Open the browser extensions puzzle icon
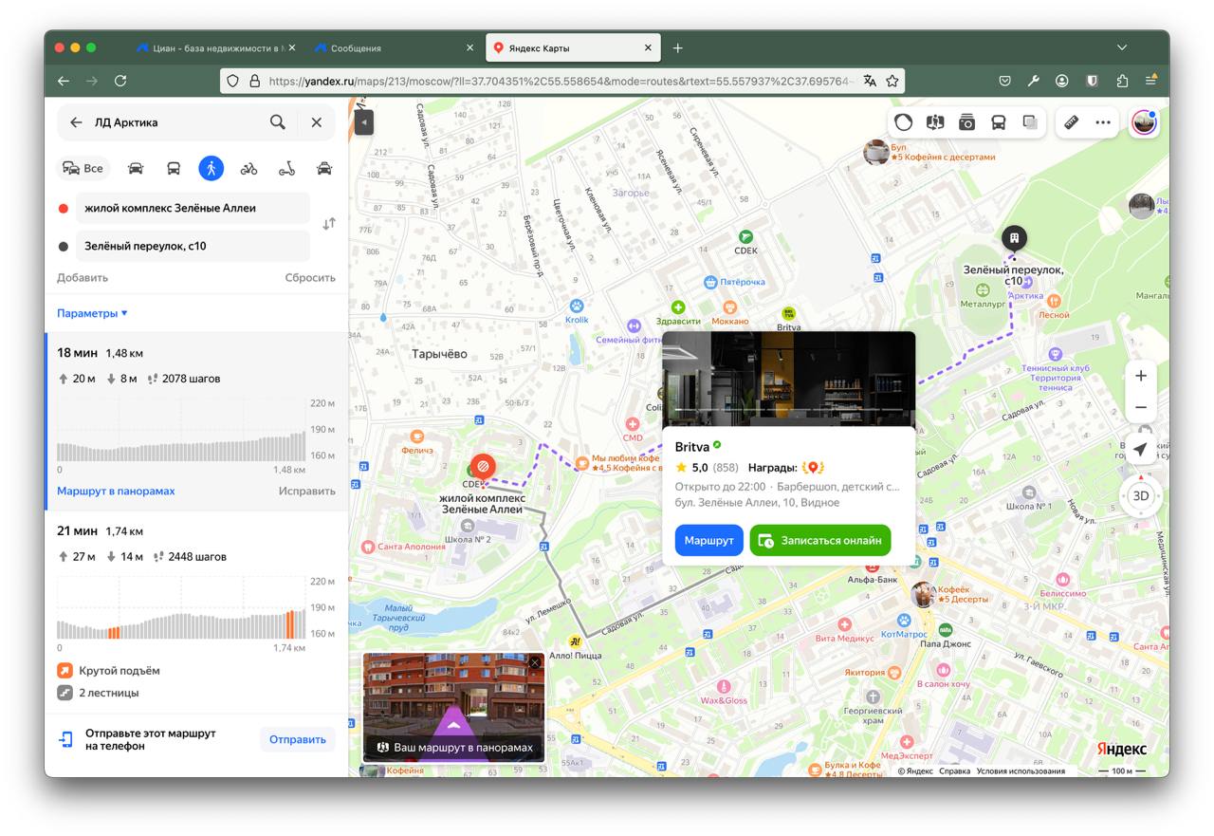The height and width of the screenshot is (836, 1214). [1122, 82]
